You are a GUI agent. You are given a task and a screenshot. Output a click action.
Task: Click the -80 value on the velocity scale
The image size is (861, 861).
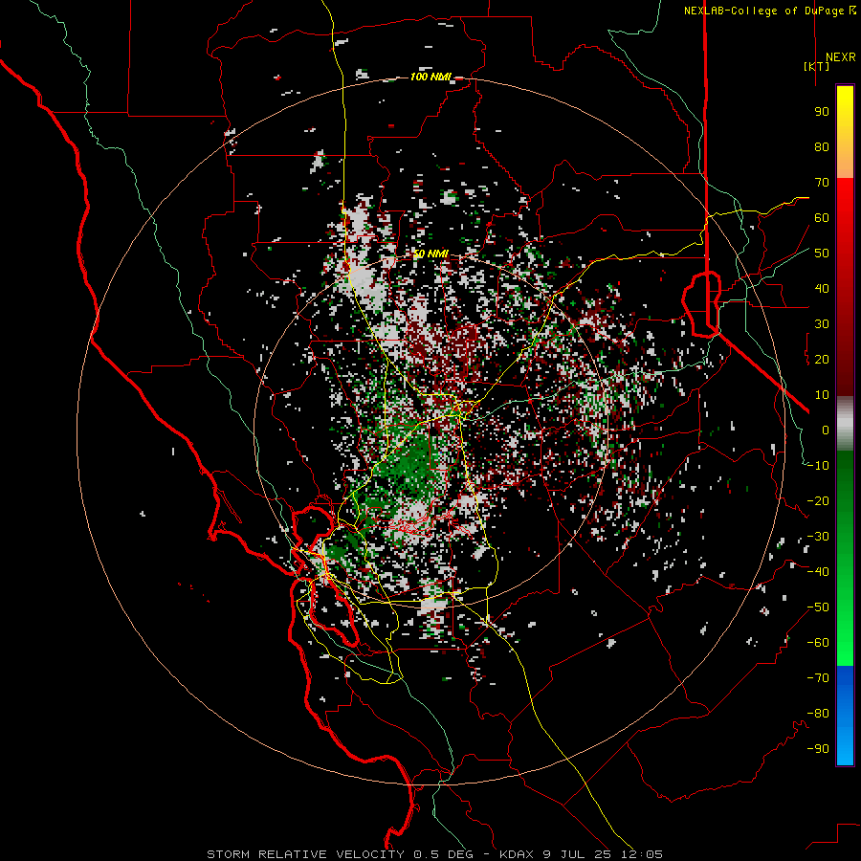pyautogui.click(x=818, y=714)
